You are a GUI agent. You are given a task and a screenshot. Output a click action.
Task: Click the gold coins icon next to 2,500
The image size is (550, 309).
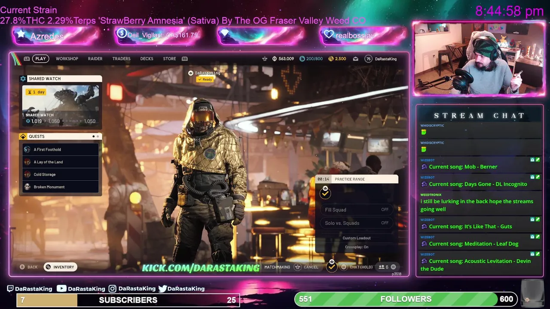click(331, 59)
